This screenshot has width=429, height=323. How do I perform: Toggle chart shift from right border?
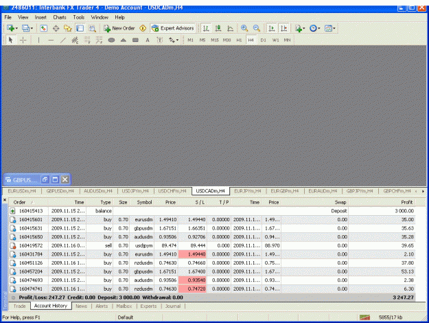click(283, 28)
